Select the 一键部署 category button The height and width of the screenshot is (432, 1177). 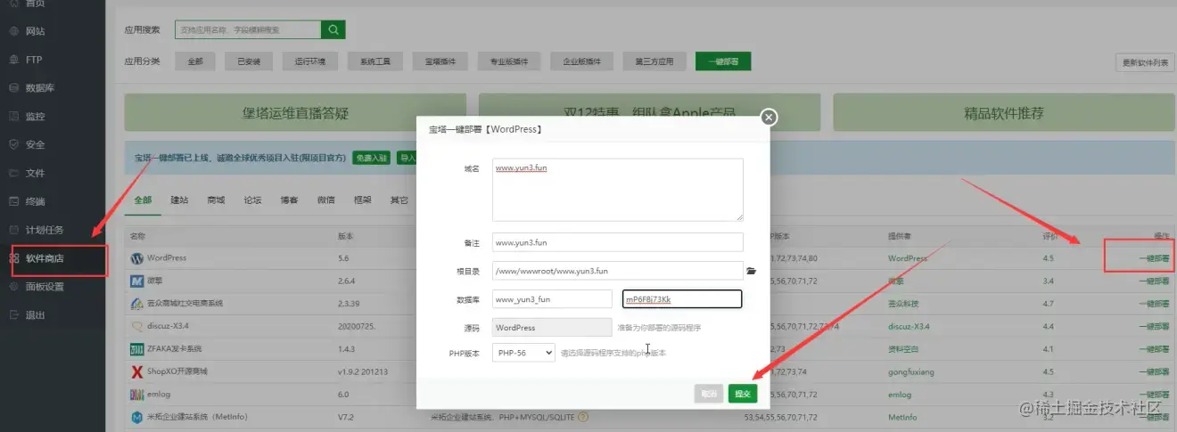pyautogui.click(x=723, y=61)
